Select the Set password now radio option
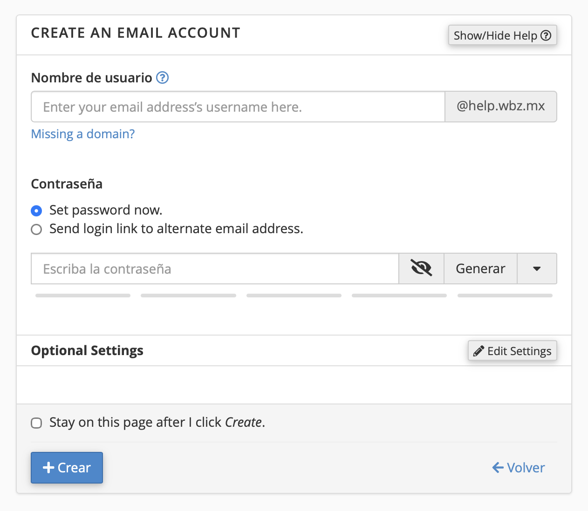 tap(36, 211)
